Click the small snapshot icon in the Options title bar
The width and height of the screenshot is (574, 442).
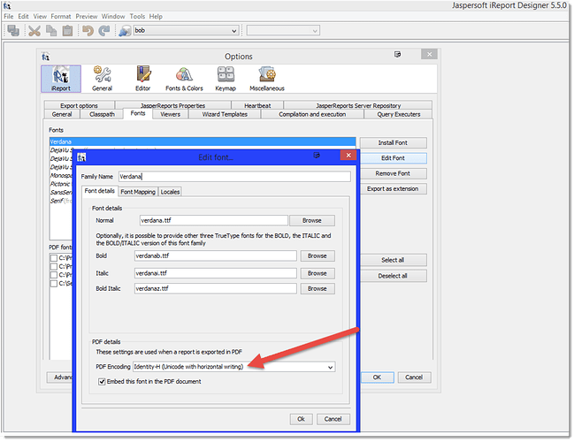397,54
